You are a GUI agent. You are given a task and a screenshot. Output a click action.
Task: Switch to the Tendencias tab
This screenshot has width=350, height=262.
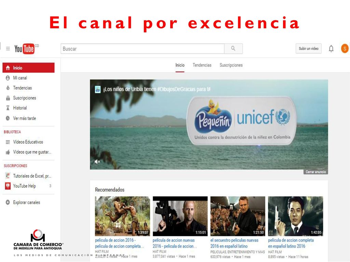[202, 65]
